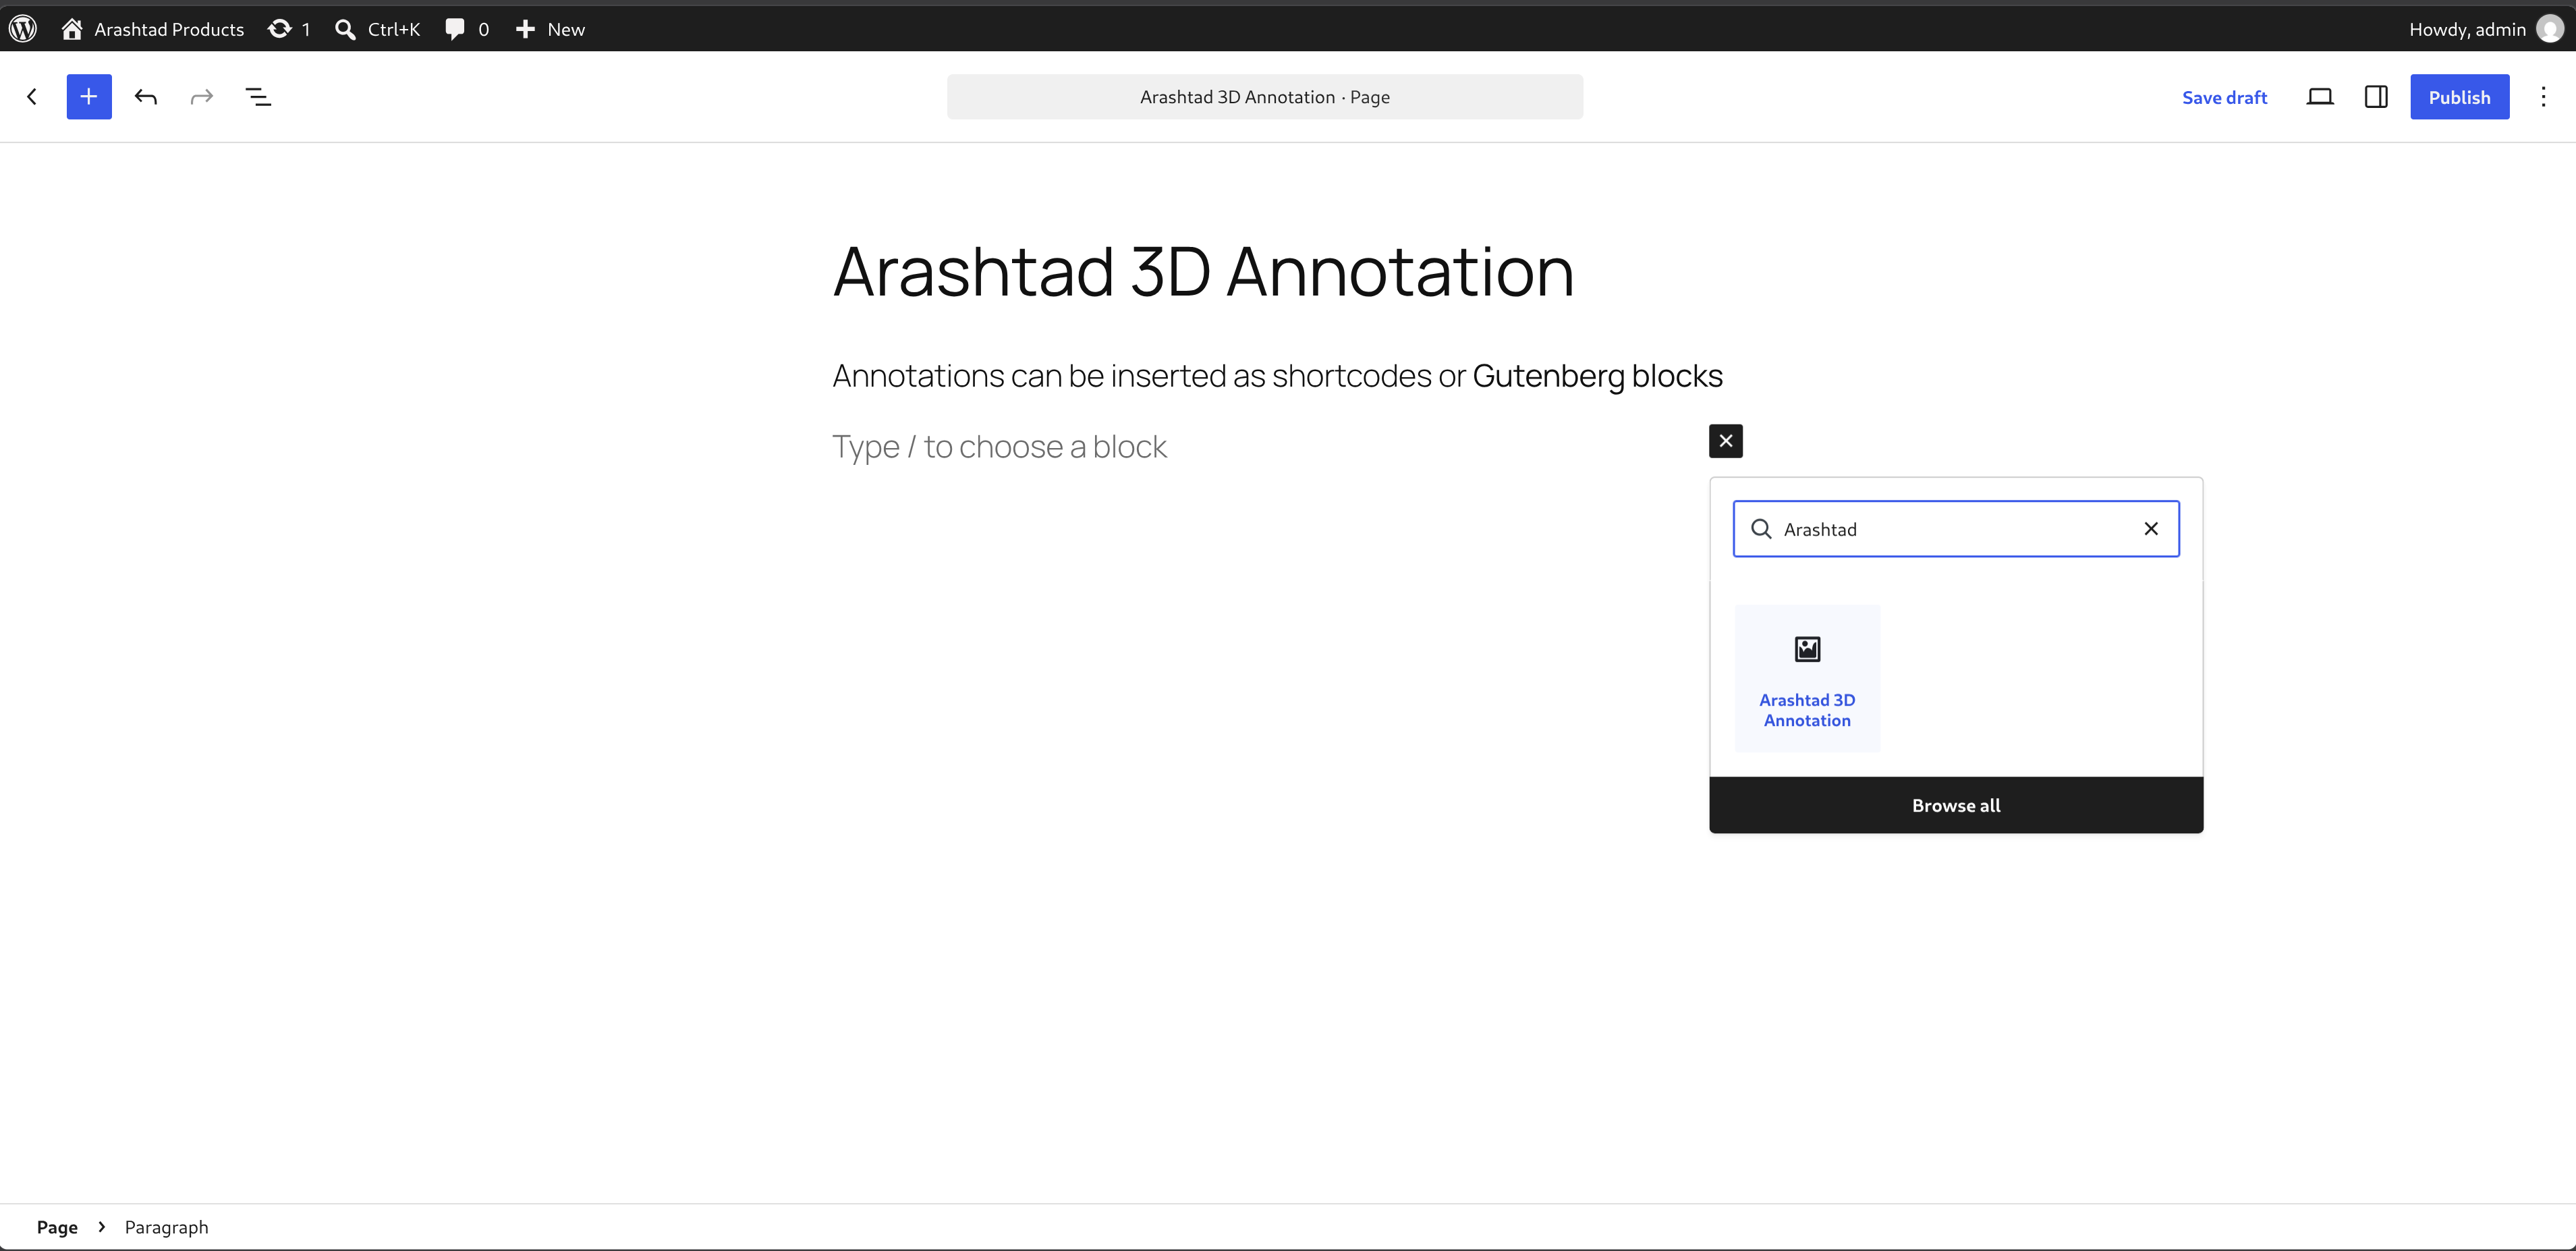Select Page in the bottom breadcrumb

click(x=57, y=1227)
